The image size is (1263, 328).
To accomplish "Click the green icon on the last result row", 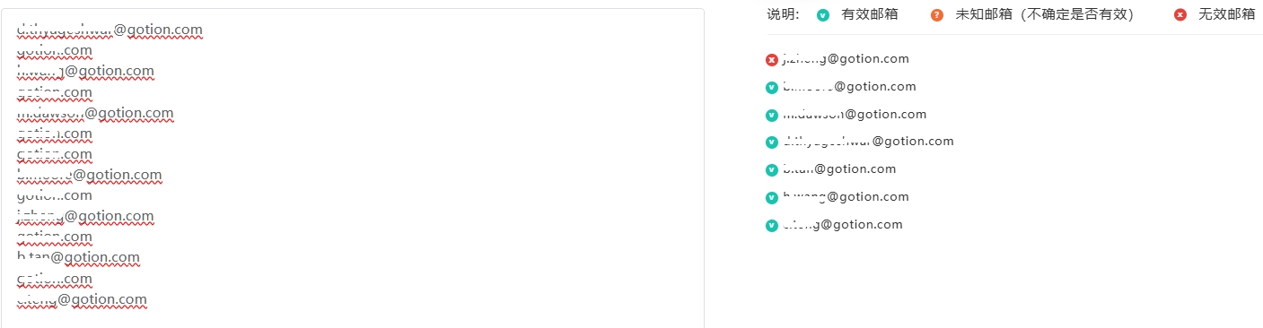I will click(x=771, y=226).
